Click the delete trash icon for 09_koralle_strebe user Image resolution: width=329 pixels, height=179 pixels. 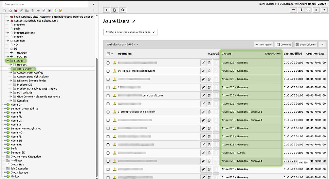tap(209, 71)
